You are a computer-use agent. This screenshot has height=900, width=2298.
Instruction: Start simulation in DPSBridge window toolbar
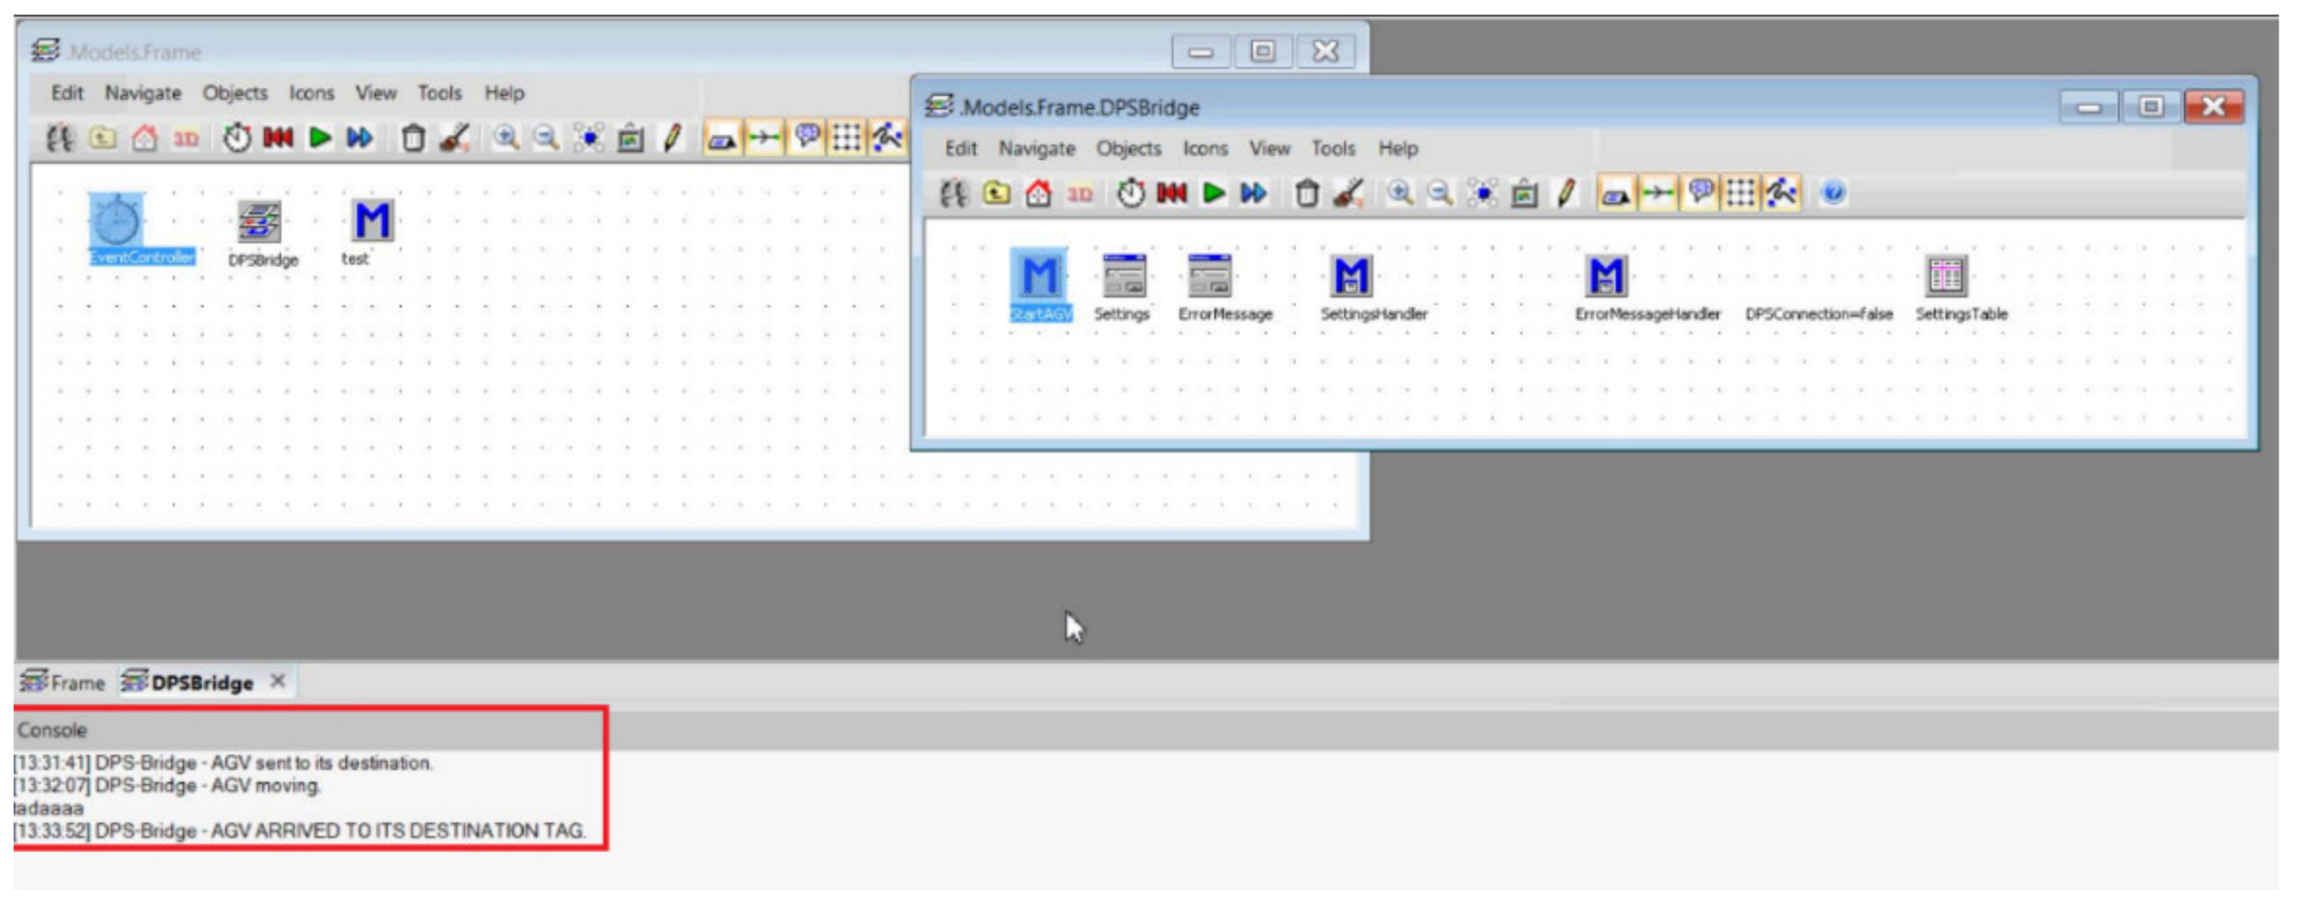(1213, 192)
